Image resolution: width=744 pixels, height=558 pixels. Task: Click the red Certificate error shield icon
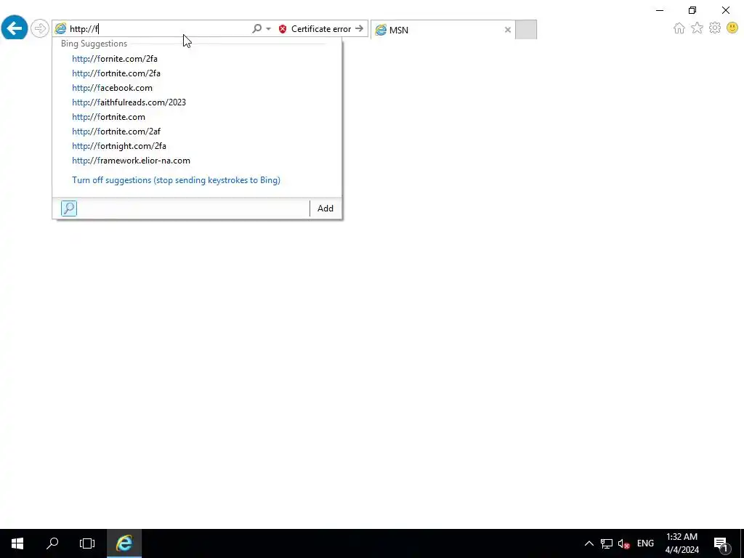click(283, 29)
